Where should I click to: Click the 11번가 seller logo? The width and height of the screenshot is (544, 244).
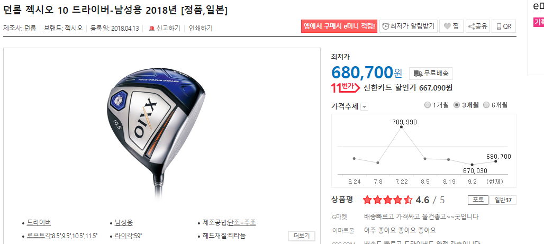tap(346, 88)
